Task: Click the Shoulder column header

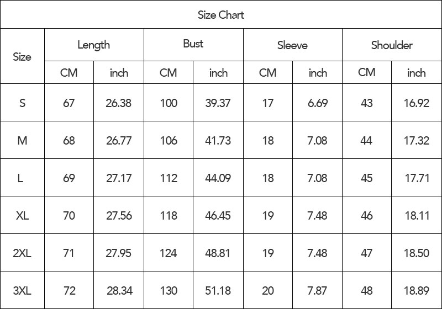Action: [392, 45]
